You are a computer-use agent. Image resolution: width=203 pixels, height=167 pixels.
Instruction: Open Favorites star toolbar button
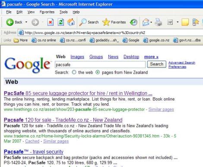click(114, 22)
